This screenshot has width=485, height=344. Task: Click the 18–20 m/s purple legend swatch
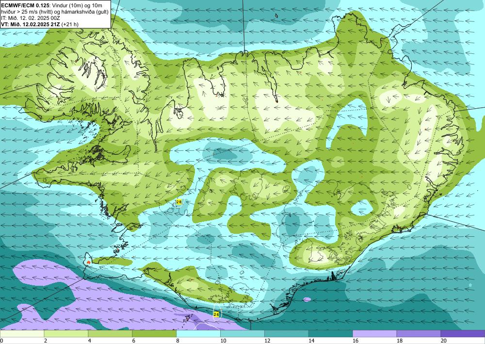pos(419,333)
